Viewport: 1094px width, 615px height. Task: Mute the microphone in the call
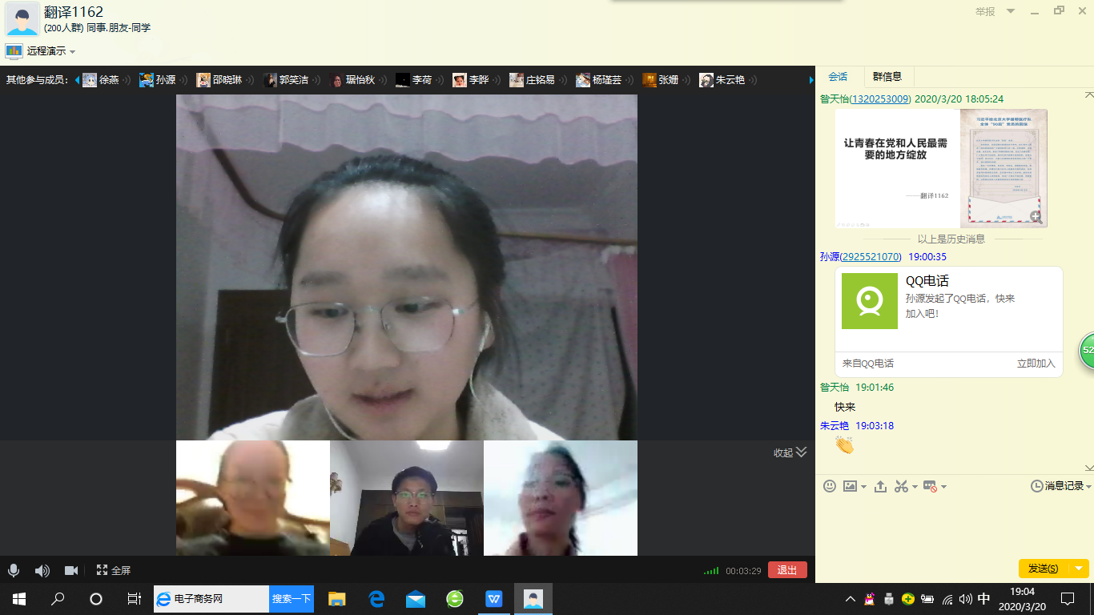[14, 570]
